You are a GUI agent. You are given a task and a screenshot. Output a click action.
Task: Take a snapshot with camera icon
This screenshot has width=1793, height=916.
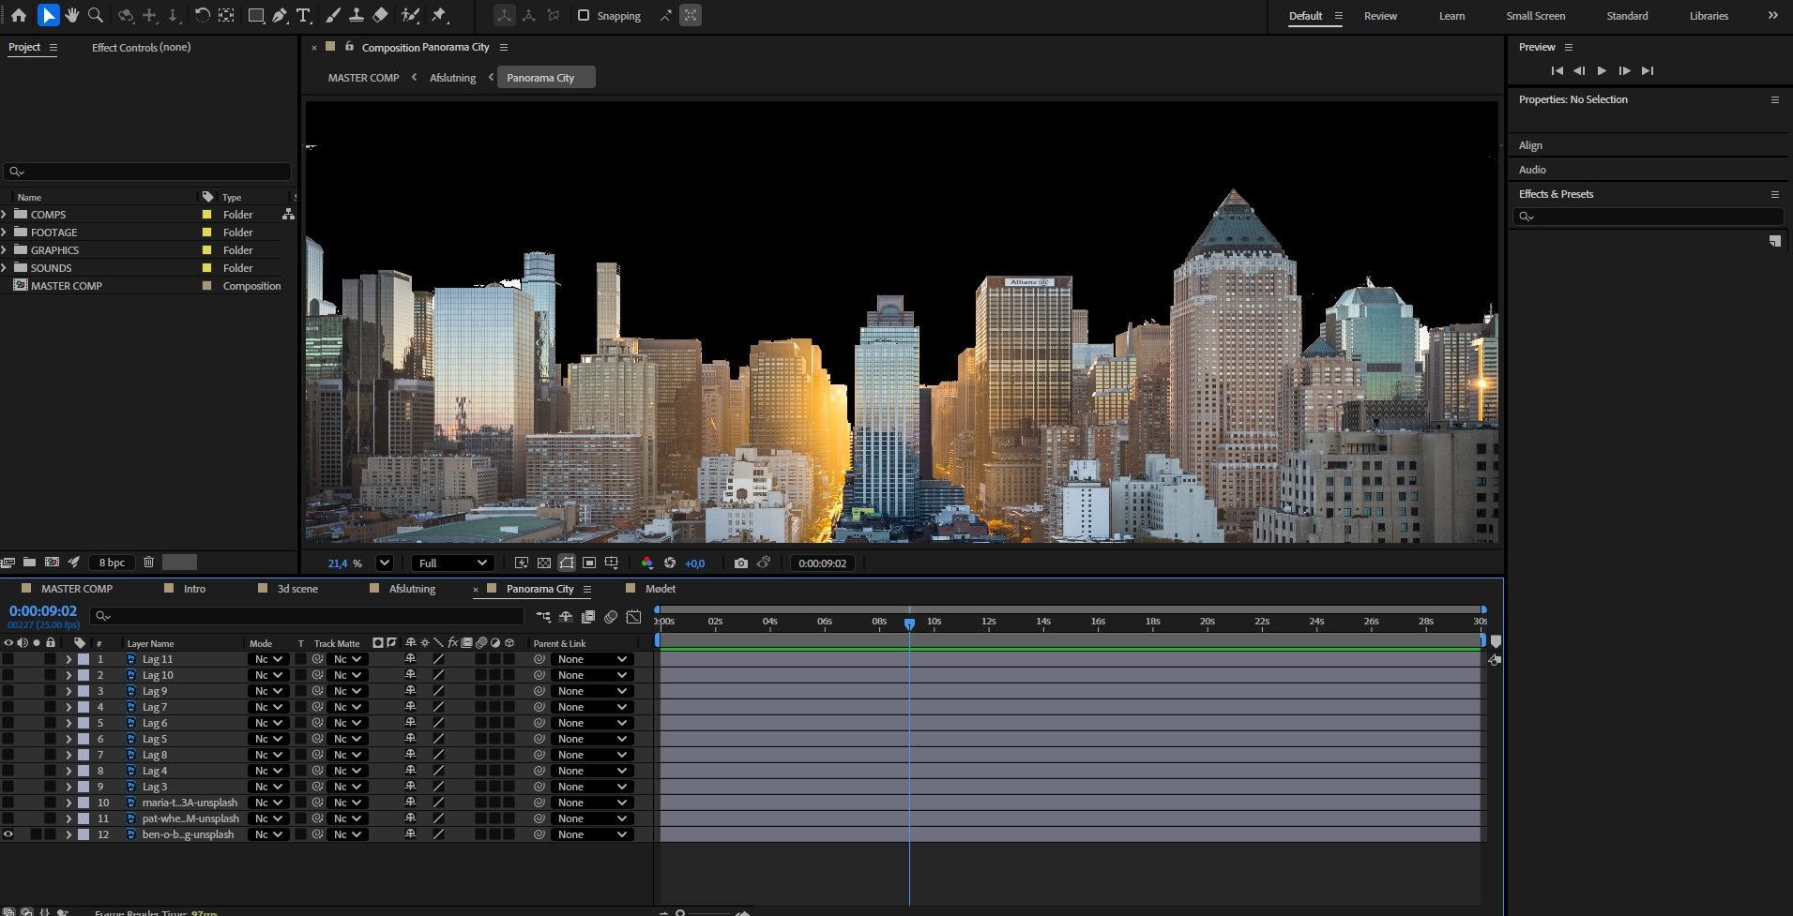(741, 563)
